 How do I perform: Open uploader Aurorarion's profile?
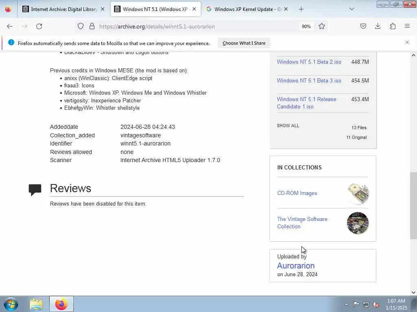click(296, 266)
